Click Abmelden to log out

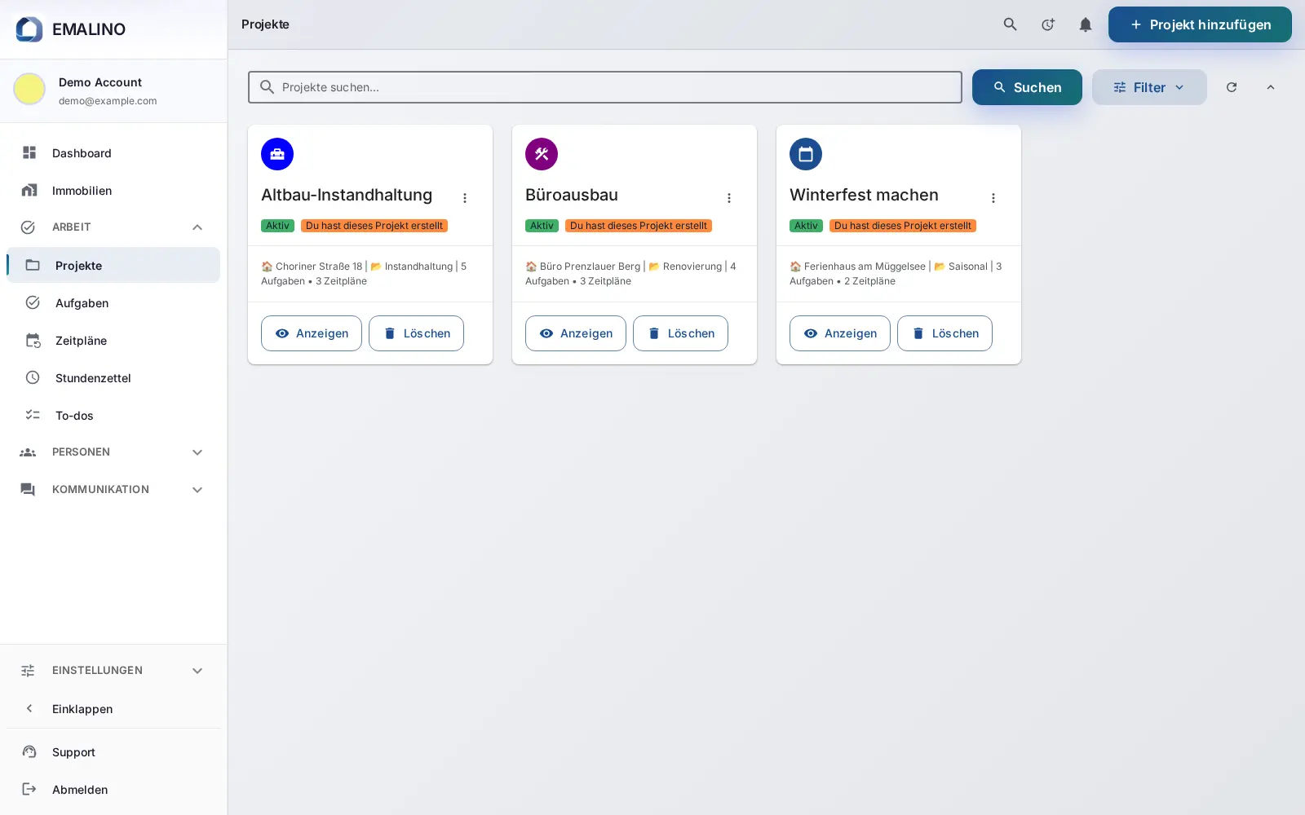click(x=113, y=790)
